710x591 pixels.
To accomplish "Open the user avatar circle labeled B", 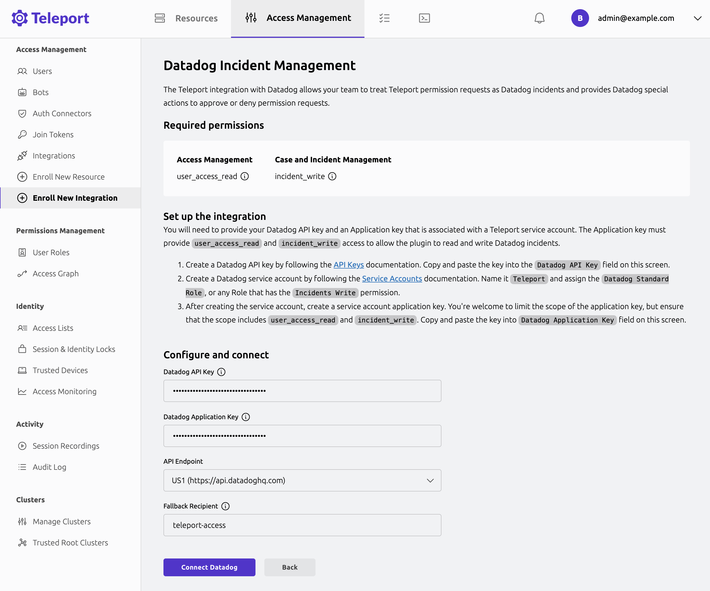I will pyautogui.click(x=580, y=18).
